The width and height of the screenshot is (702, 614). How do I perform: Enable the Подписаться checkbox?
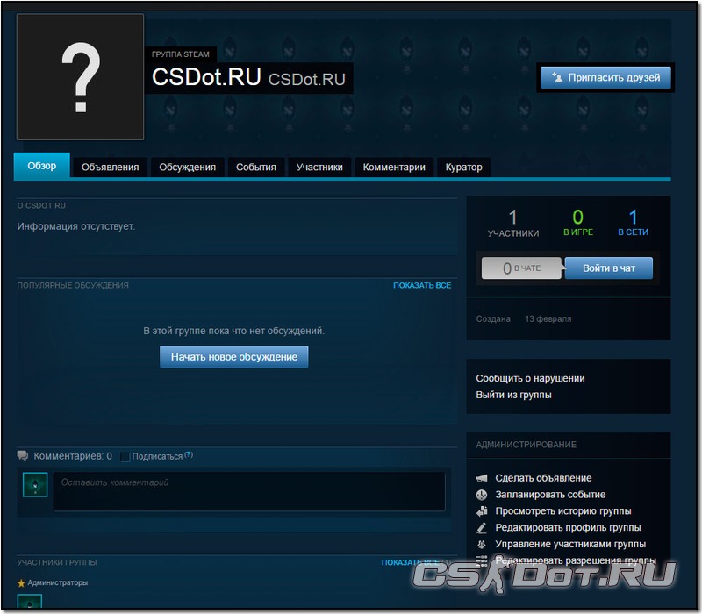tap(125, 456)
